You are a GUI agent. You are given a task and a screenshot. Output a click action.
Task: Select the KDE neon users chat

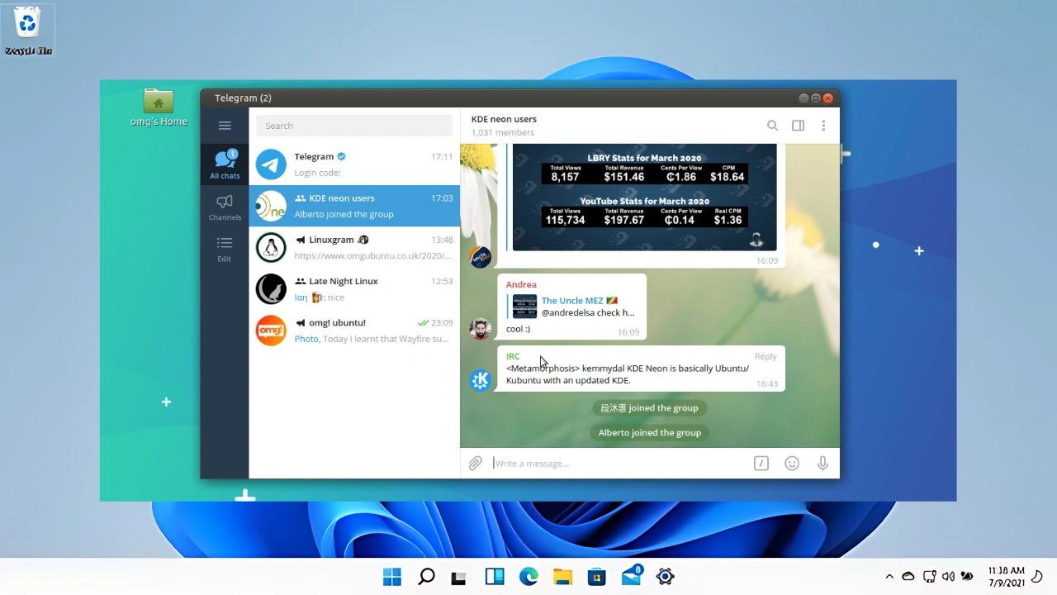point(354,206)
